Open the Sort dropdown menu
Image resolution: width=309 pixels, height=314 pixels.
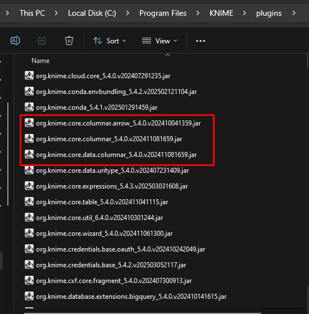(x=110, y=41)
